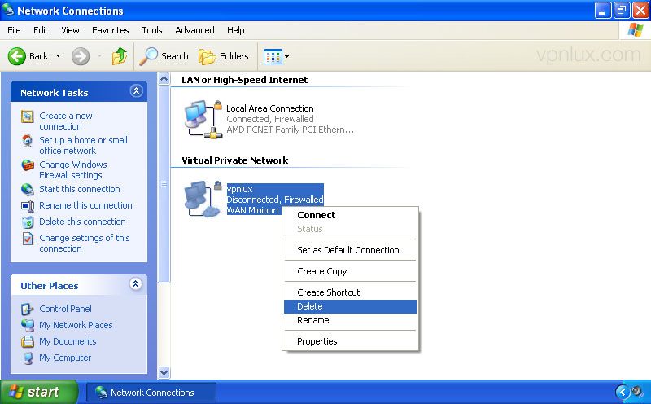Screen dimensions: 651x404
Task: Choose Rename in the context menu
Action: point(350,320)
